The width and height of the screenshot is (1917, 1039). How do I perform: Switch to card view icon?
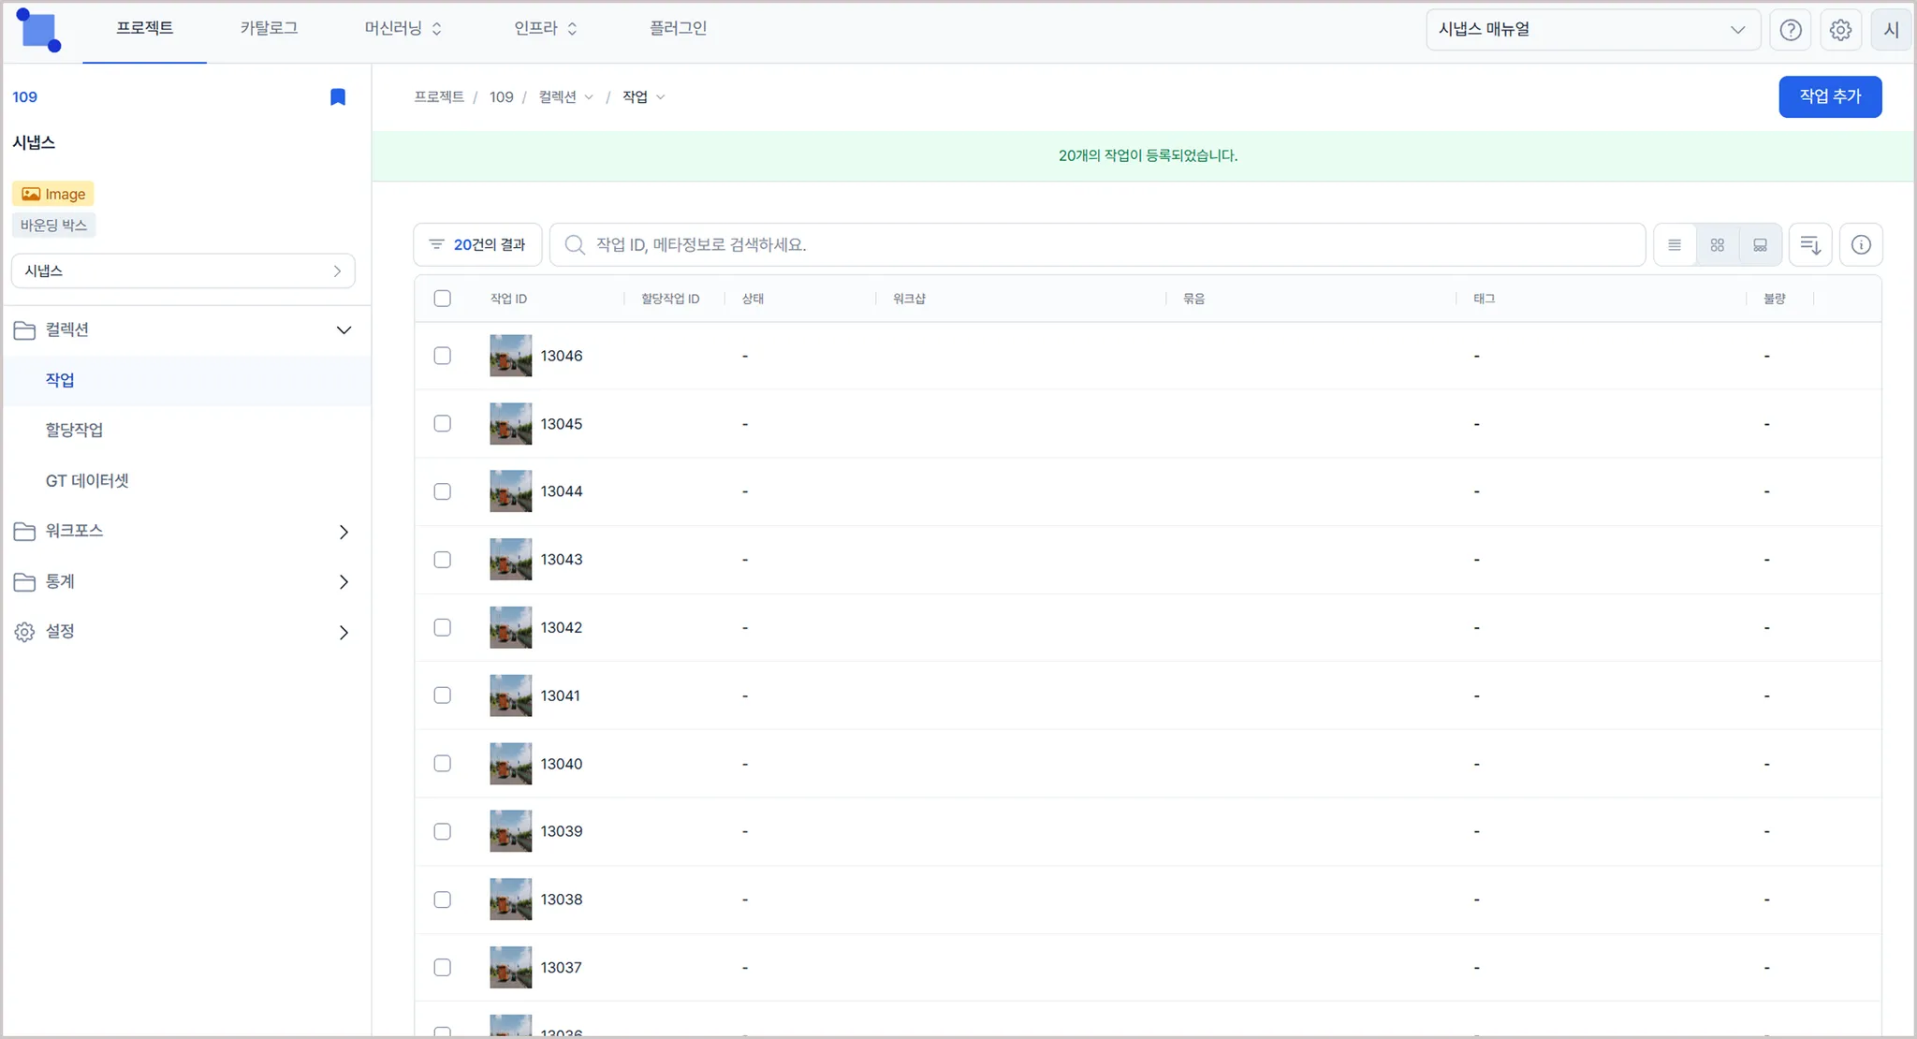coord(1760,245)
